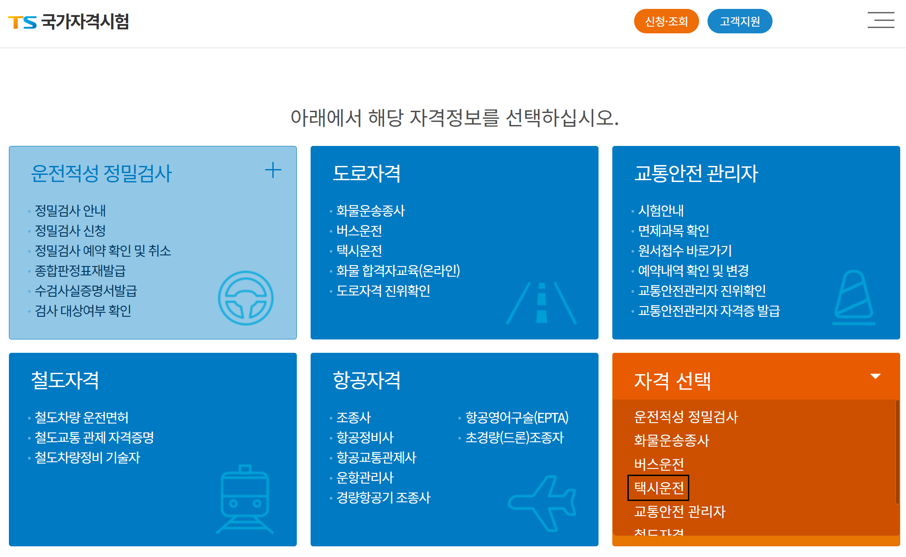Click the traffic cone icon
The width and height of the screenshot is (906, 557).
click(x=853, y=297)
